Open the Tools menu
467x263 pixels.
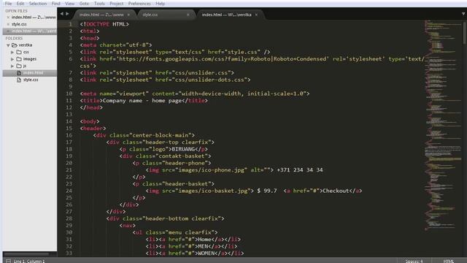[99, 4]
